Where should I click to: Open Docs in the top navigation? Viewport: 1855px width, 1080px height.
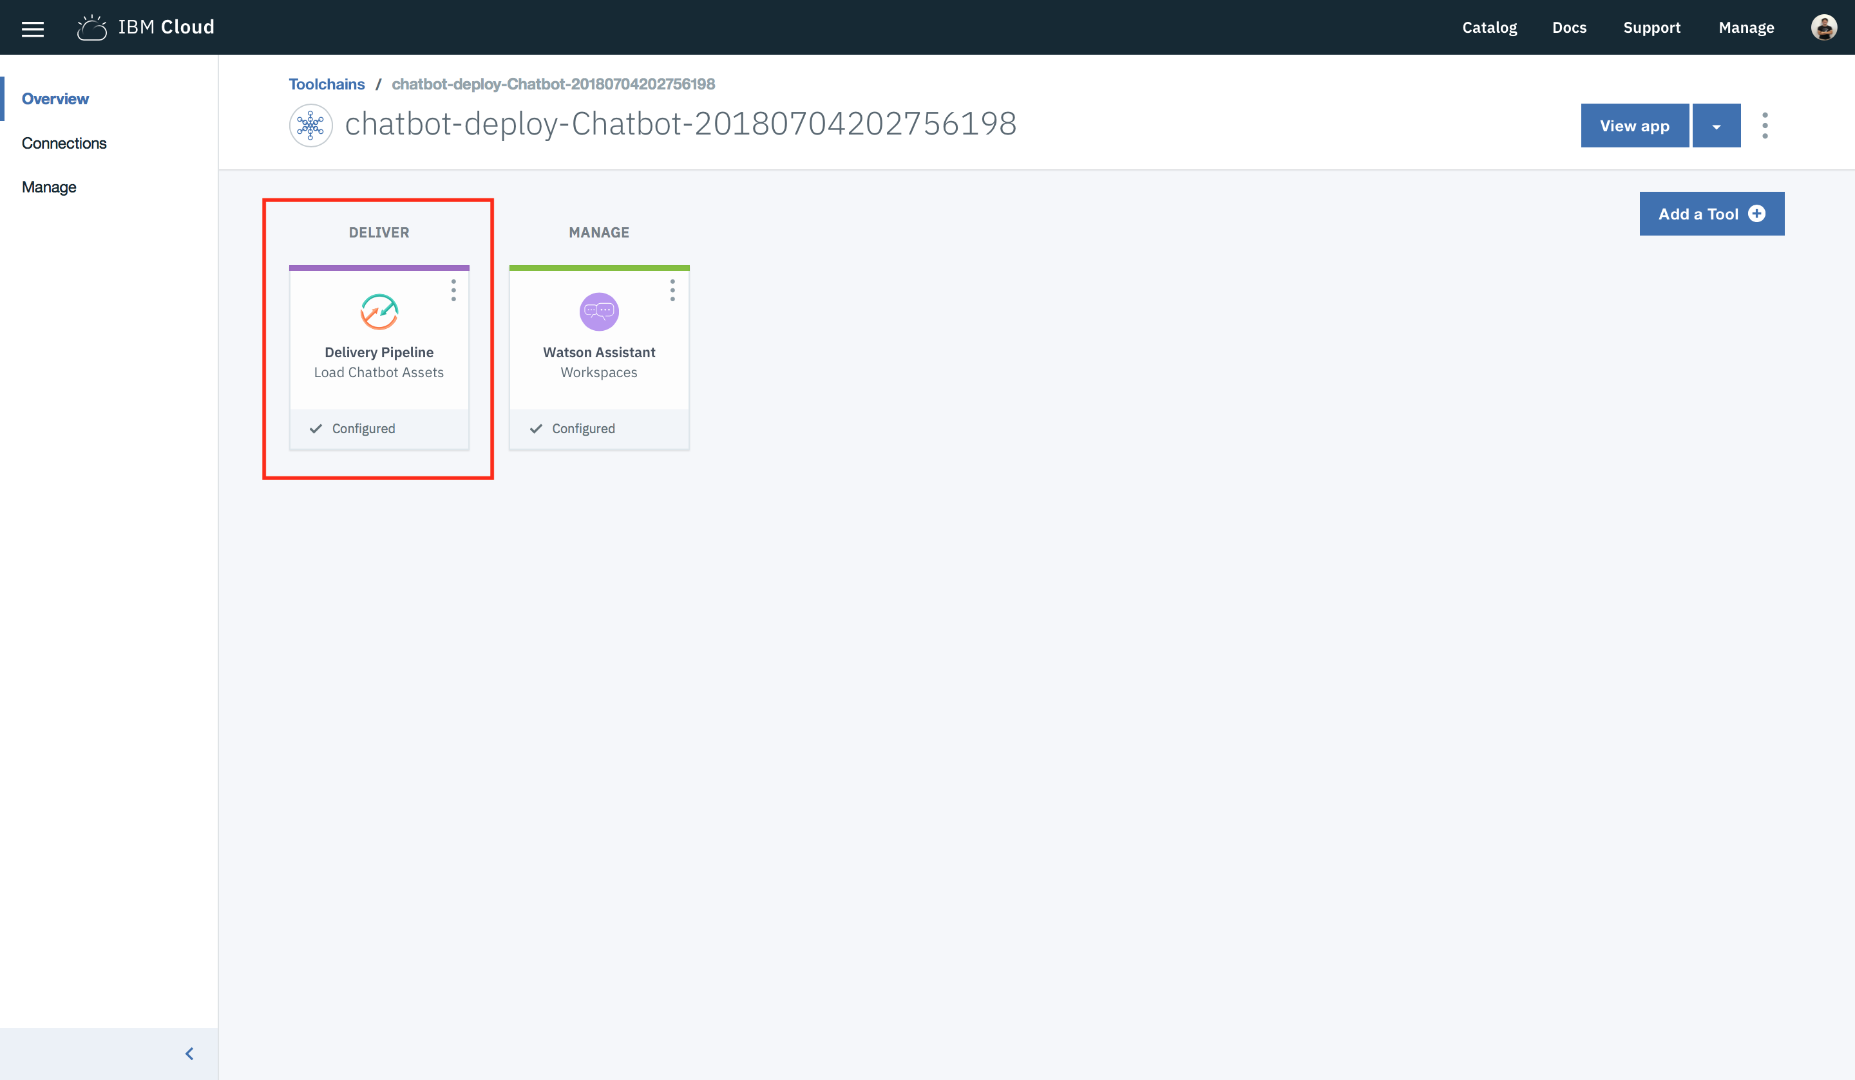click(1568, 27)
